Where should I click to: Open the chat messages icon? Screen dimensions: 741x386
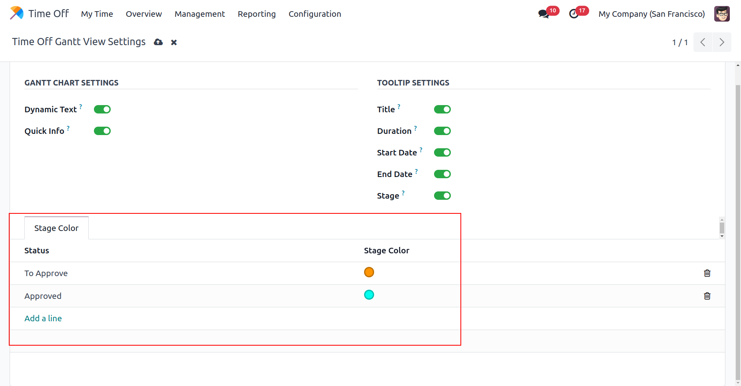[x=543, y=14]
